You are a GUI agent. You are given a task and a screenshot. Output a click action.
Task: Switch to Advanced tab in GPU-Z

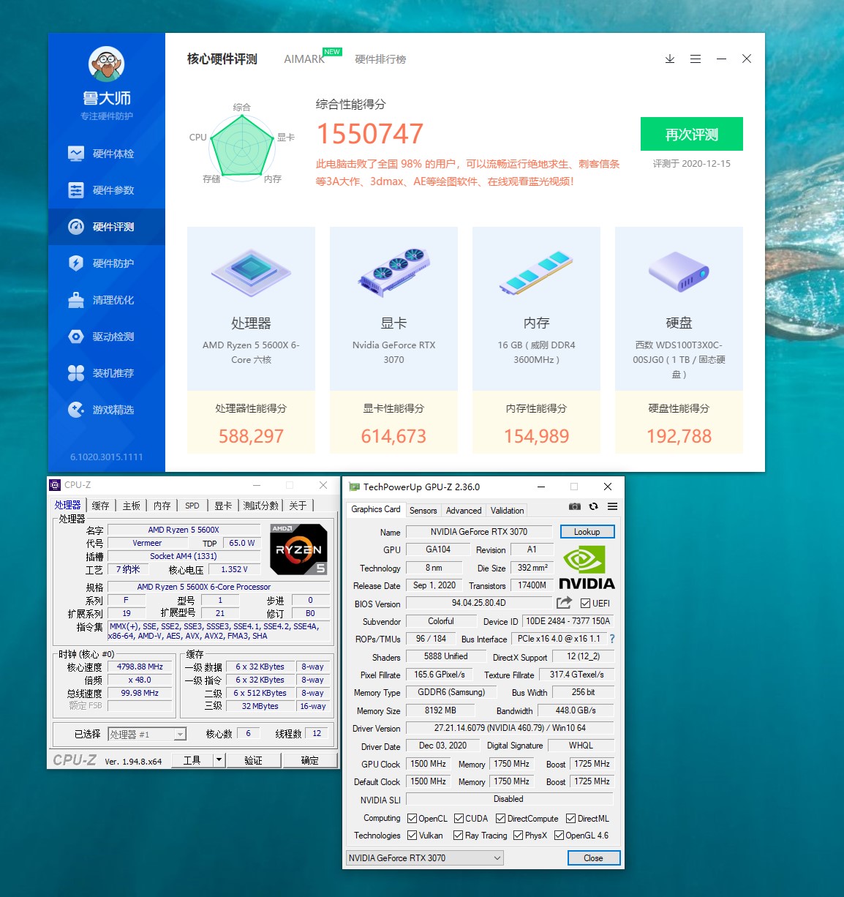pos(464,511)
